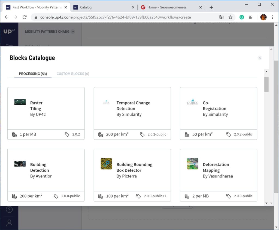Close the Geoawesomeness browser tab
Screen dimensions: 279x230
click(x=201, y=7)
